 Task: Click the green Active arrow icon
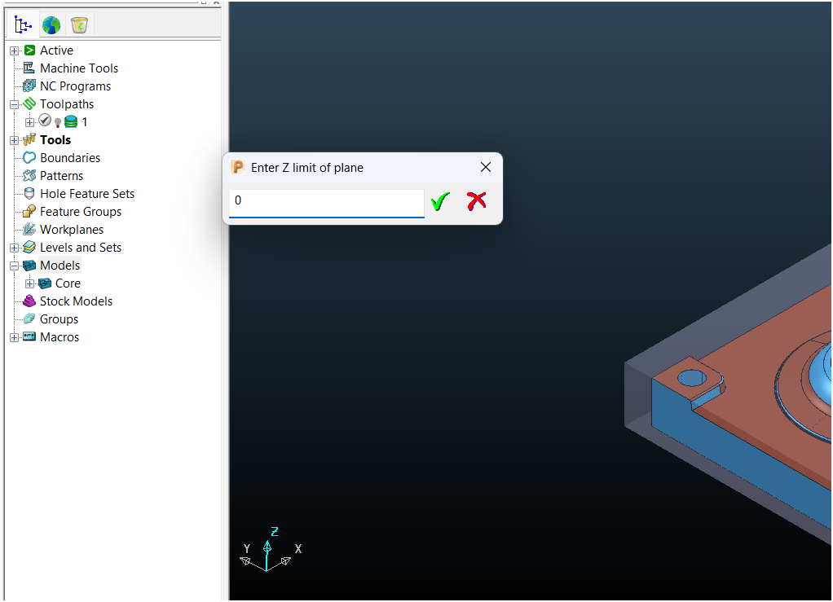(x=29, y=50)
